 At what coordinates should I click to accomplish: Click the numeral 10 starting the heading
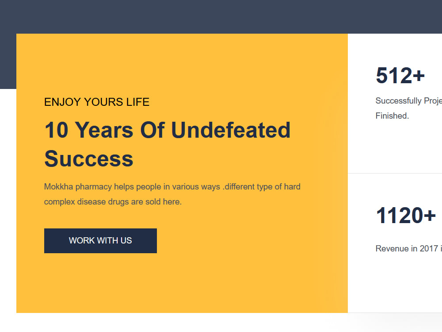[57, 130]
